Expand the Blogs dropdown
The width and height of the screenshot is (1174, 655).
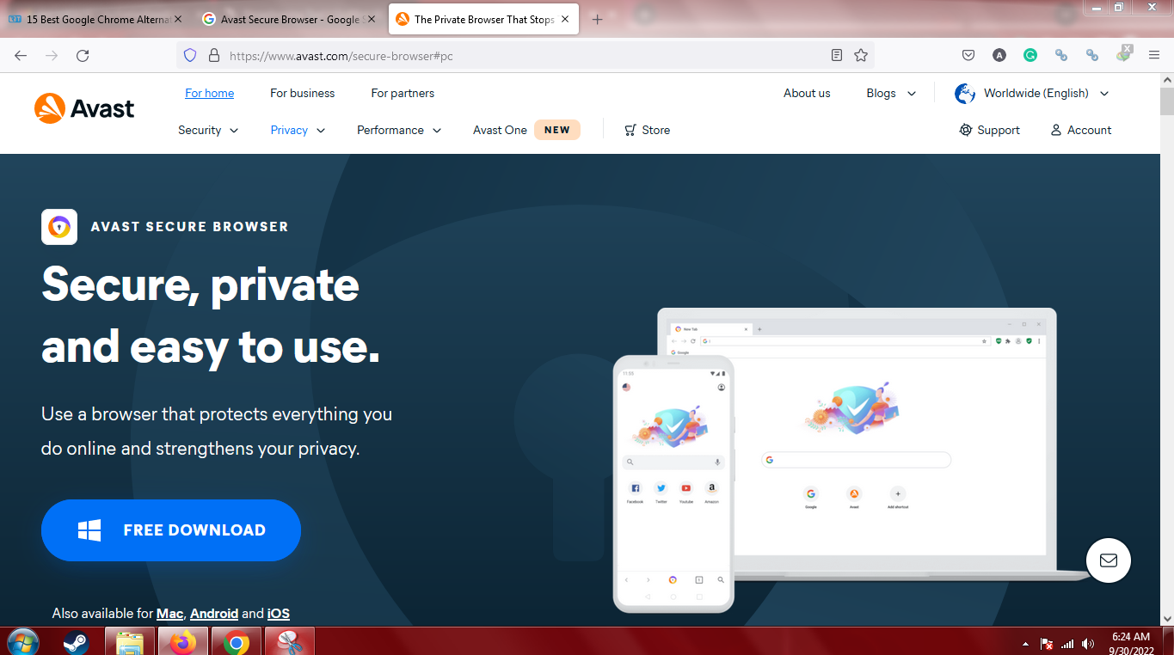pyautogui.click(x=891, y=93)
